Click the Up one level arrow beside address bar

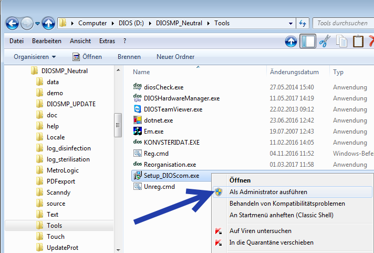[x=48, y=24]
